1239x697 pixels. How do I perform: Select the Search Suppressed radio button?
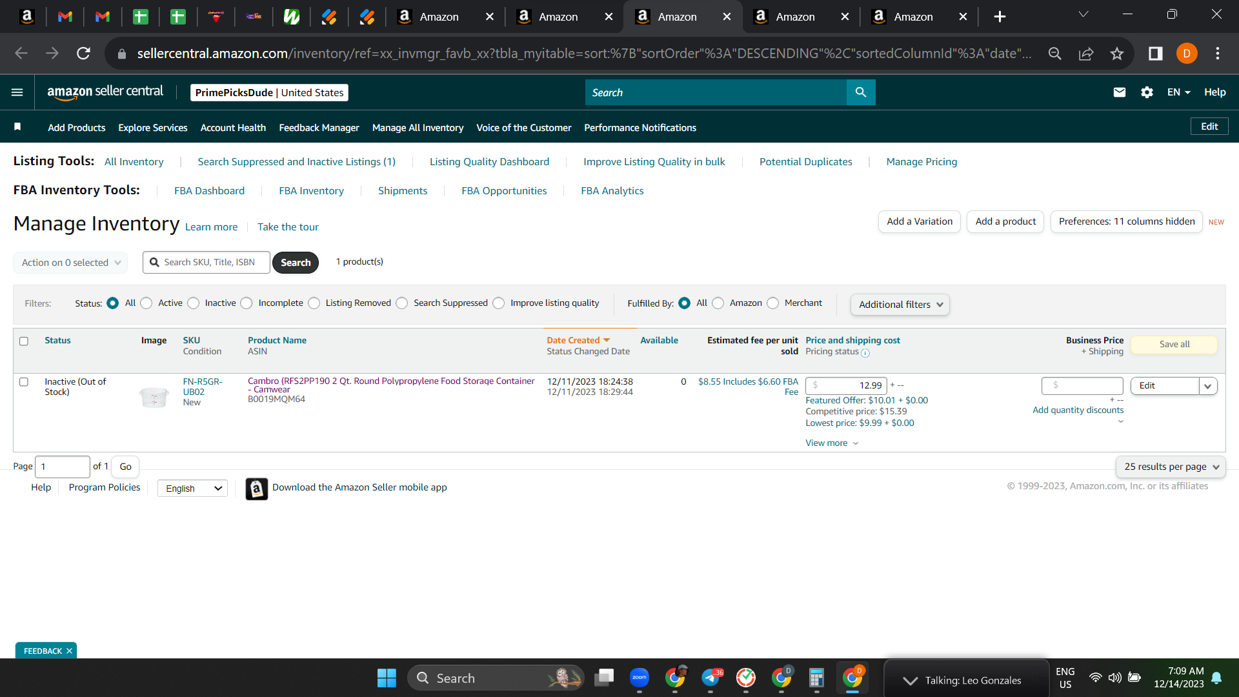tap(402, 303)
